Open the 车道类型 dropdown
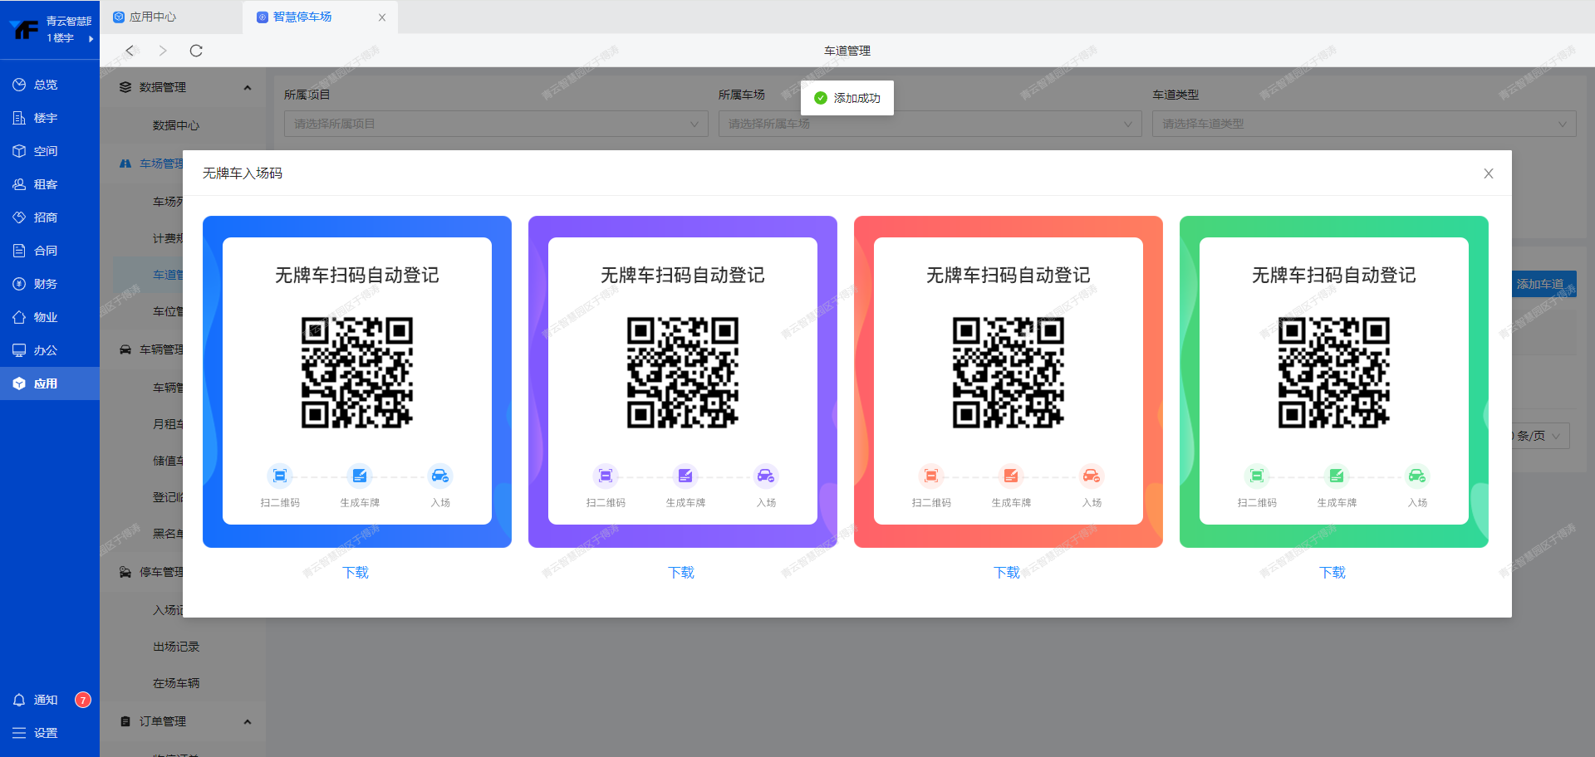 point(1363,124)
